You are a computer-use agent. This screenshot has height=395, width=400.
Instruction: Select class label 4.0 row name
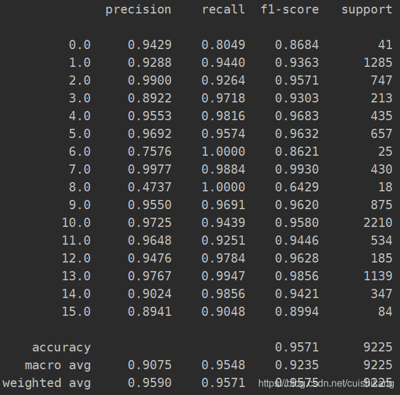[x=80, y=116]
